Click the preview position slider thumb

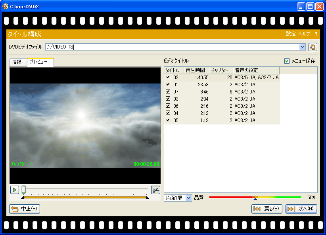click(x=23, y=189)
